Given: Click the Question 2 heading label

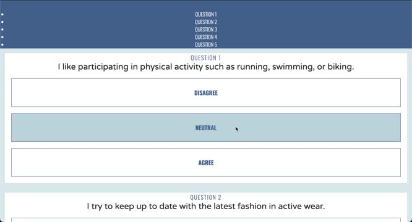Looking at the screenshot, I should 206,197.
